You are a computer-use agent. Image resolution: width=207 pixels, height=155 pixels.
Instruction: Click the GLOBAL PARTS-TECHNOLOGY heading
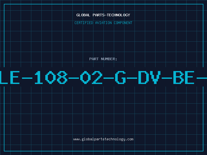pyautogui.click(x=103, y=15)
